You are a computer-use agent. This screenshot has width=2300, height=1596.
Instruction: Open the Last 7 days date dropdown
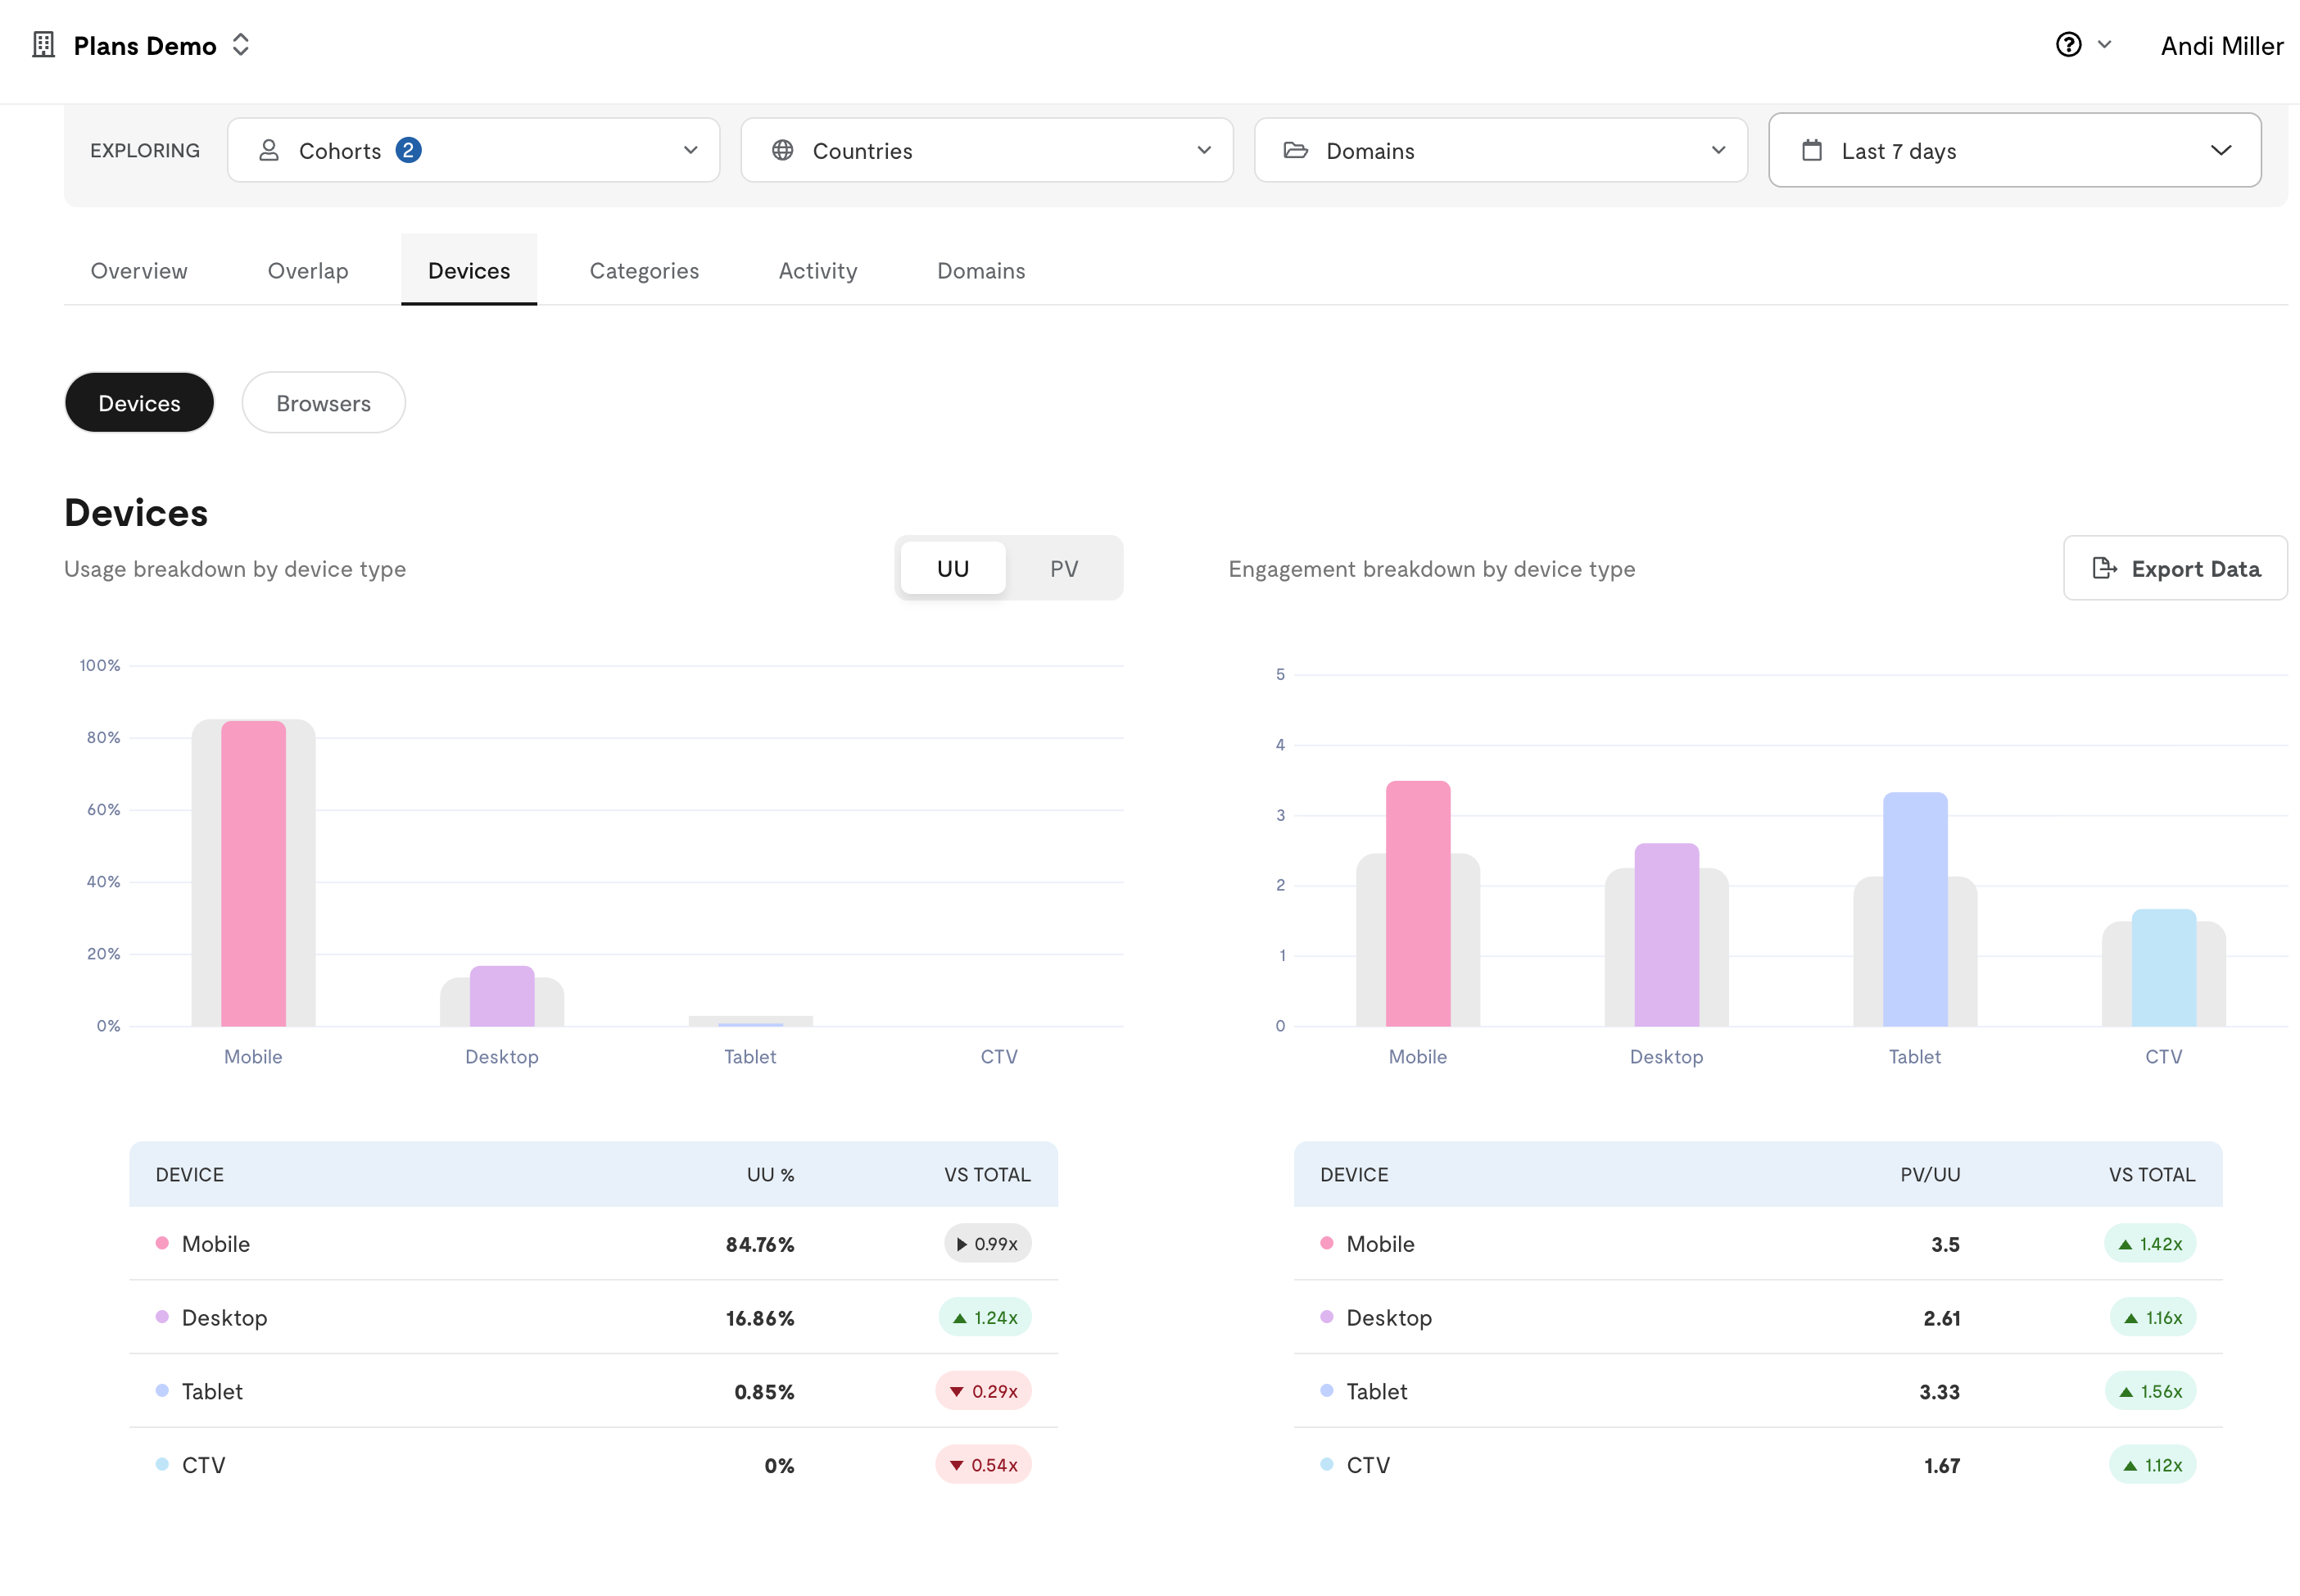coord(2014,150)
